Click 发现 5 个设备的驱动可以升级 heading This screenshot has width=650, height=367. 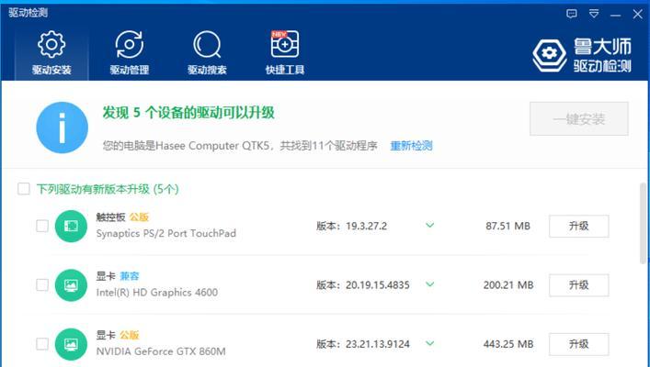(188, 113)
